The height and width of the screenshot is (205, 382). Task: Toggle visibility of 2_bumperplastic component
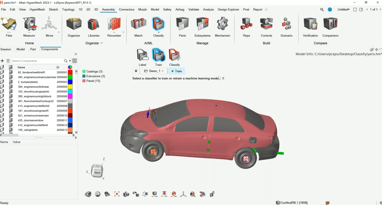(2, 82)
